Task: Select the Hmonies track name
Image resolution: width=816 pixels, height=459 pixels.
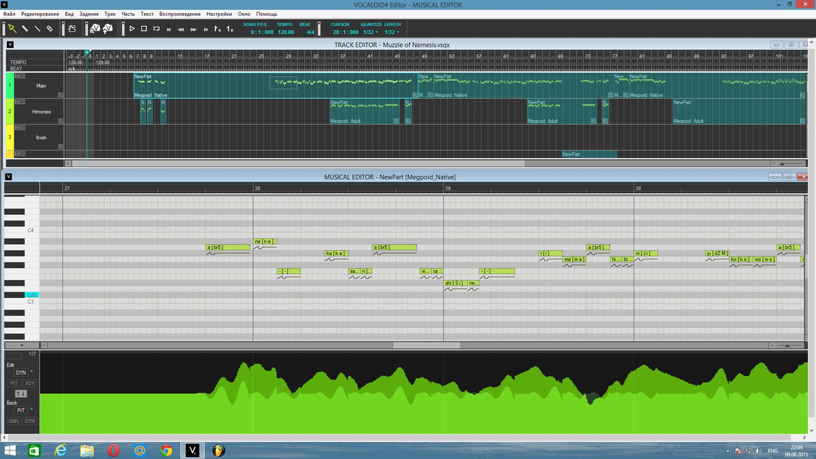Action: pos(41,112)
